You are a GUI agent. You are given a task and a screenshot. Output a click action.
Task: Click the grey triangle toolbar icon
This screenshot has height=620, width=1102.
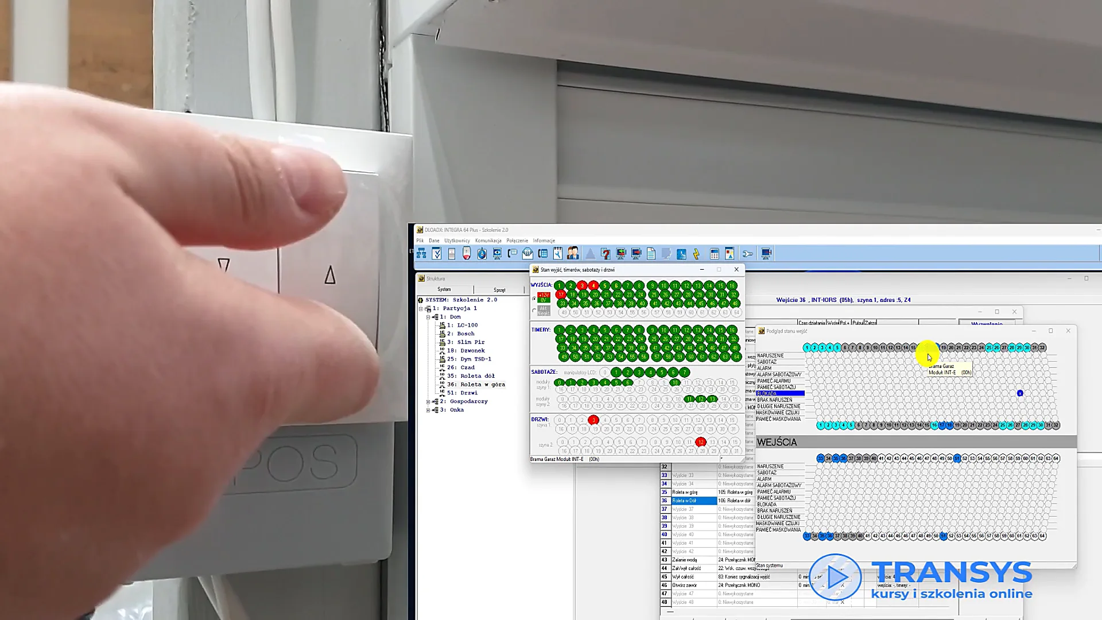[590, 254]
